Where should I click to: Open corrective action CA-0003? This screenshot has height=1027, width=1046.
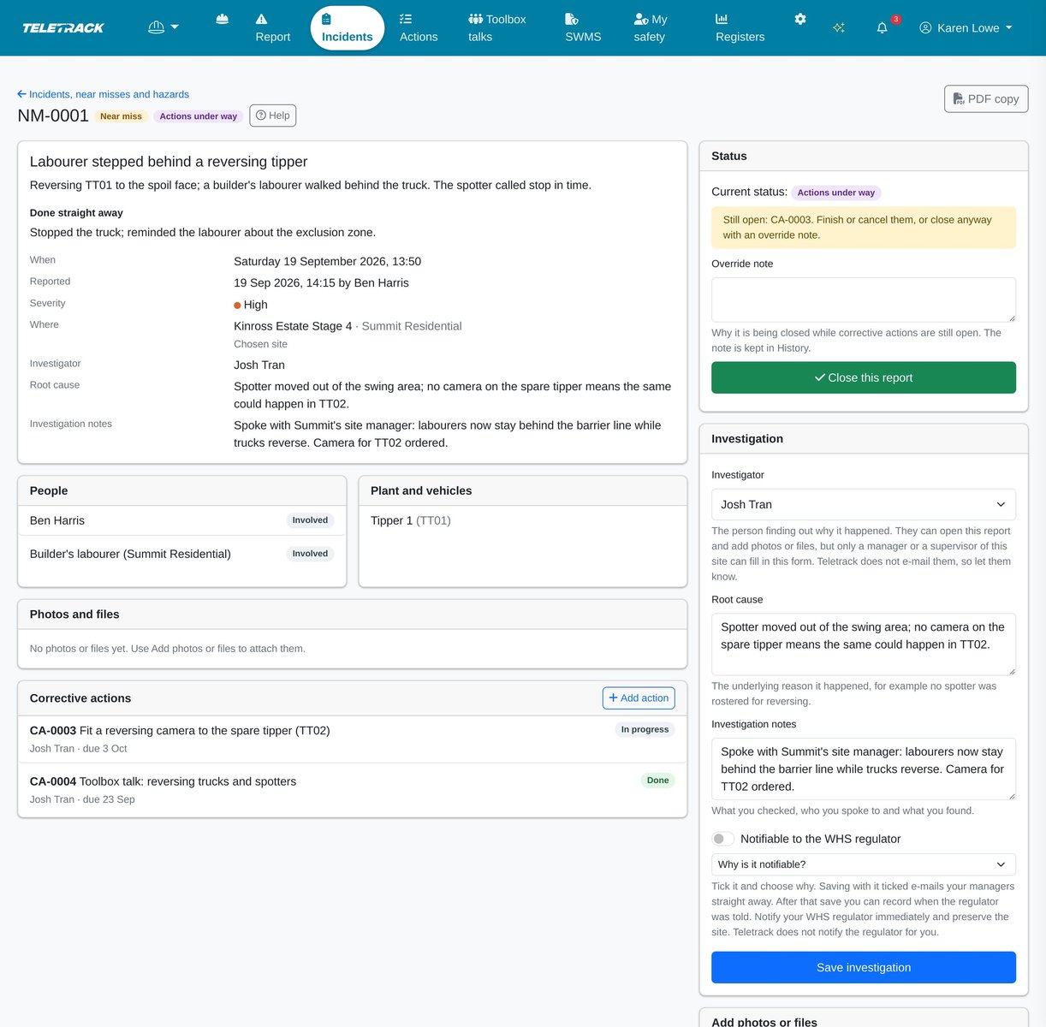tap(352, 739)
